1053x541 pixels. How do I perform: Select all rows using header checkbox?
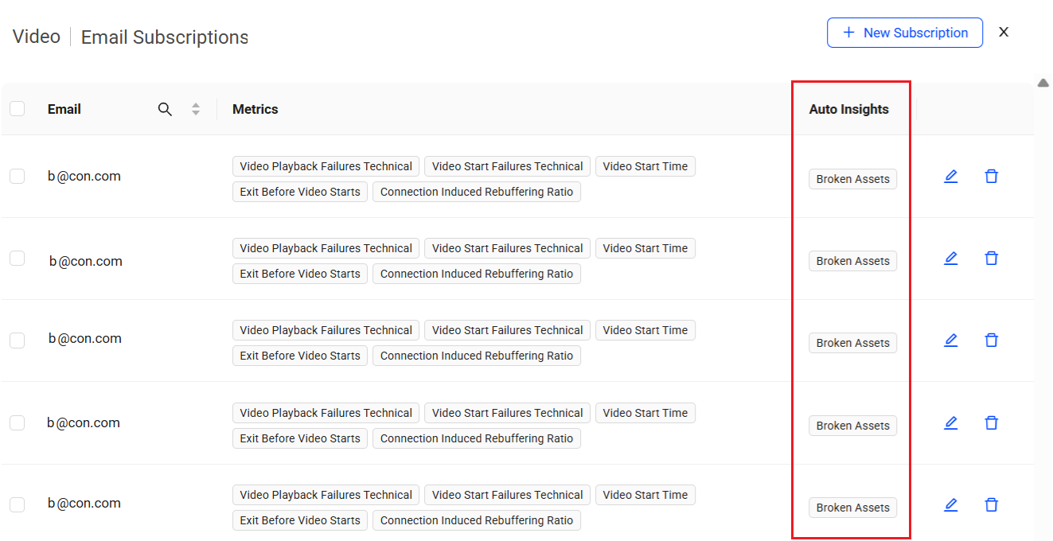tap(18, 109)
